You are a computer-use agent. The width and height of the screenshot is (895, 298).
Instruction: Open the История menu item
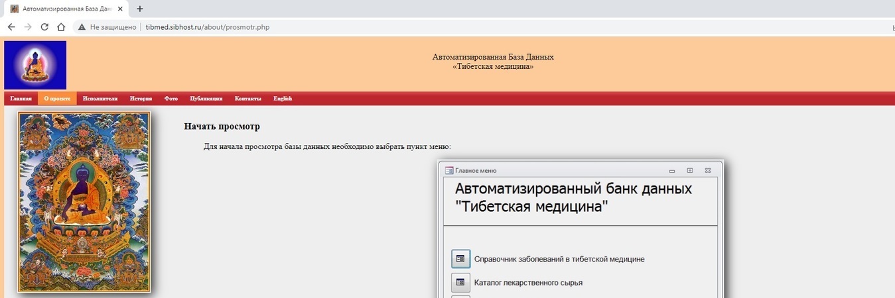coord(141,99)
